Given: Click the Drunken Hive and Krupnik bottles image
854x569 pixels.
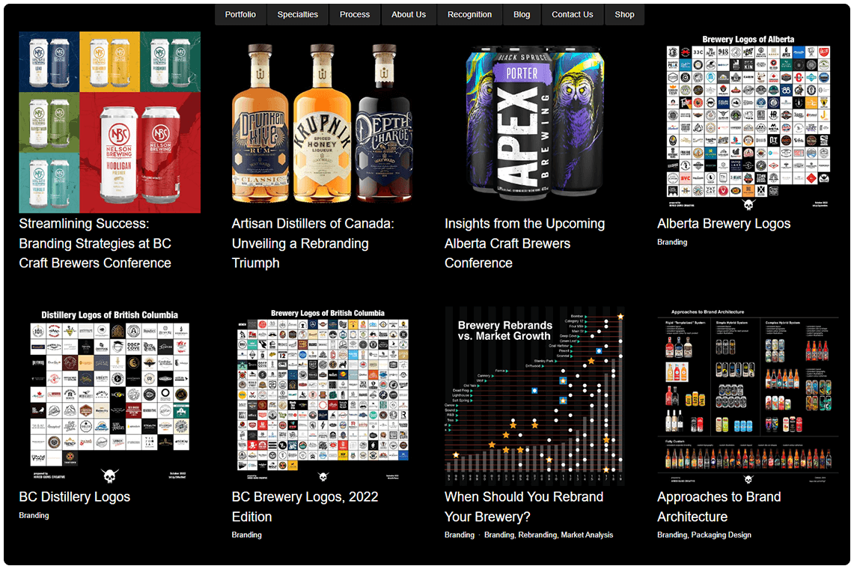Looking at the screenshot, I should (323, 122).
